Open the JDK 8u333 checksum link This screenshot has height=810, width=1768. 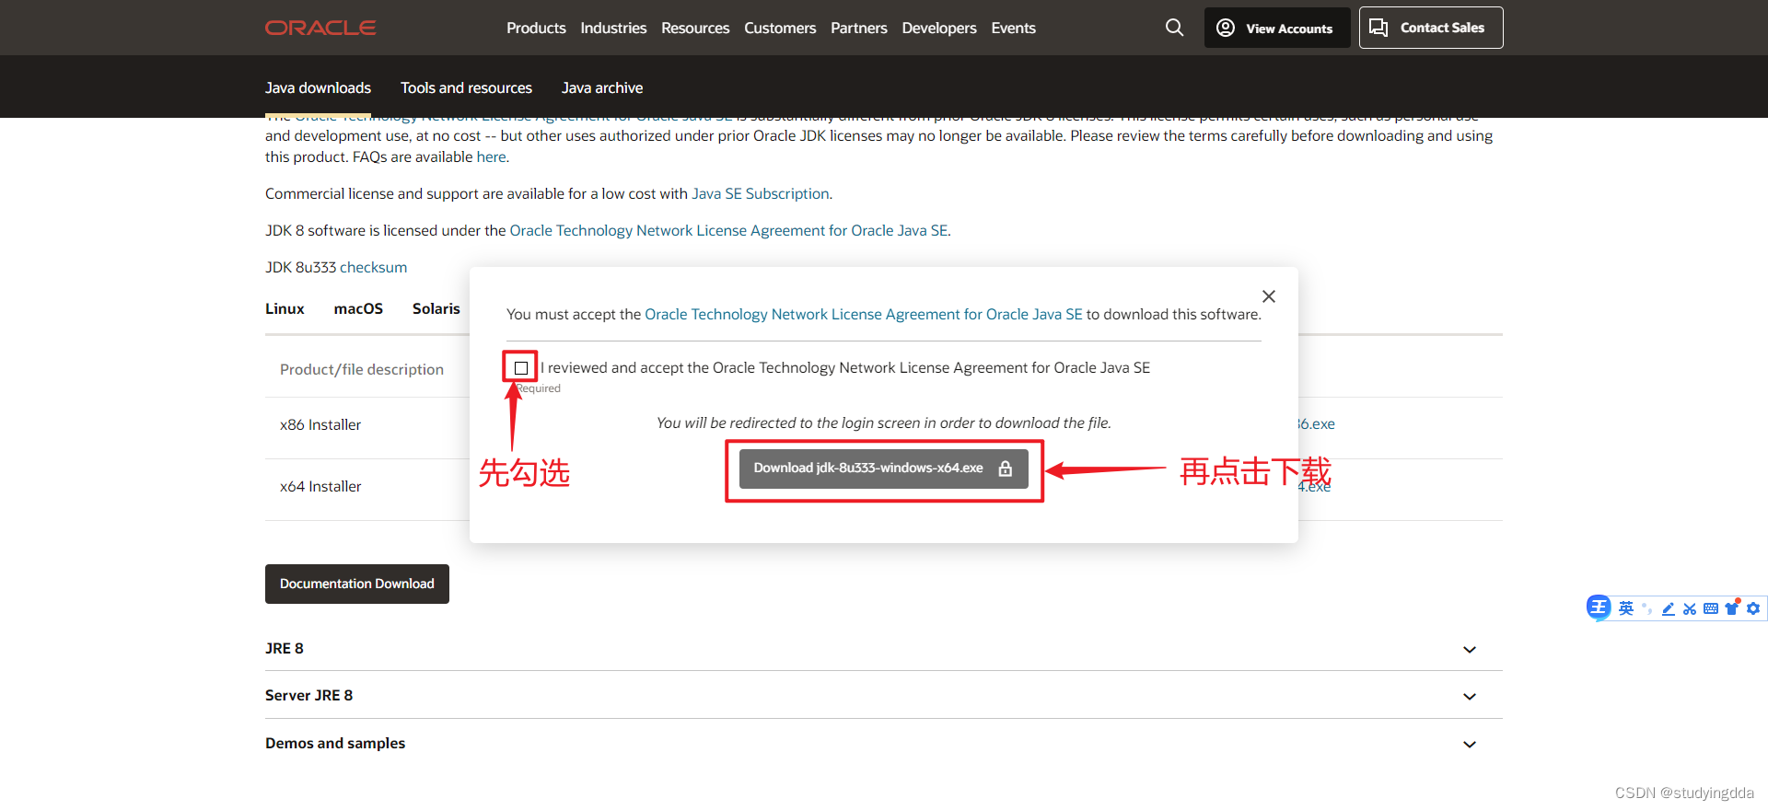(373, 267)
